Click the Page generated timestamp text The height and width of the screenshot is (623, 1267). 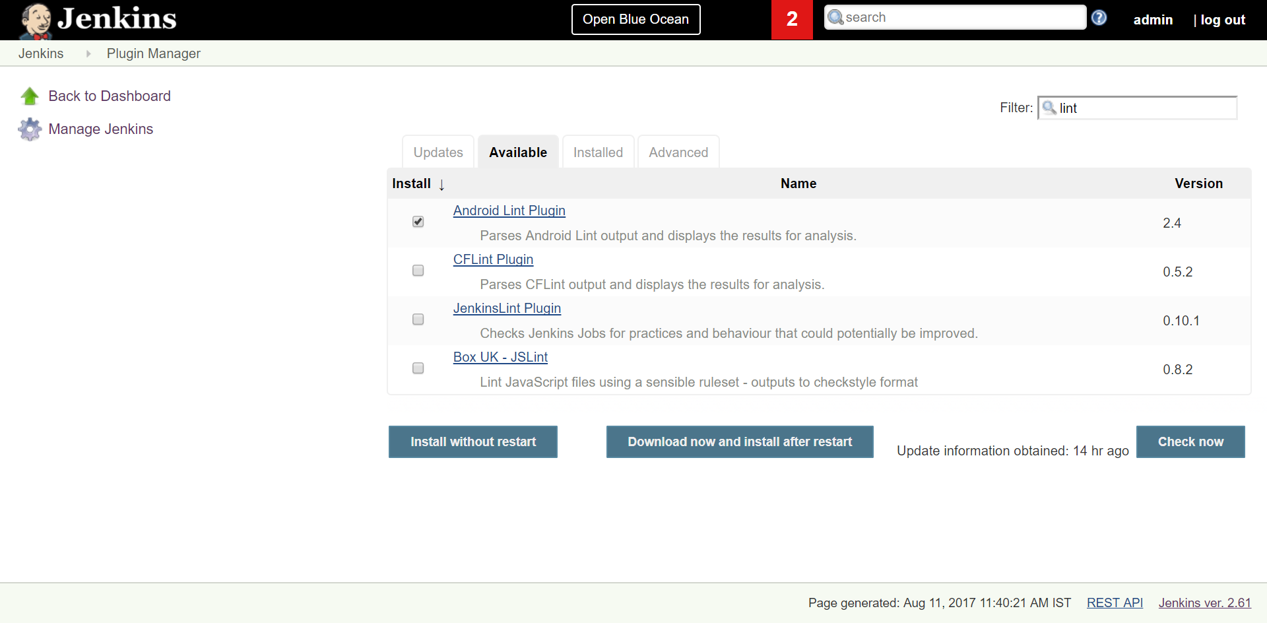(940, 603)
